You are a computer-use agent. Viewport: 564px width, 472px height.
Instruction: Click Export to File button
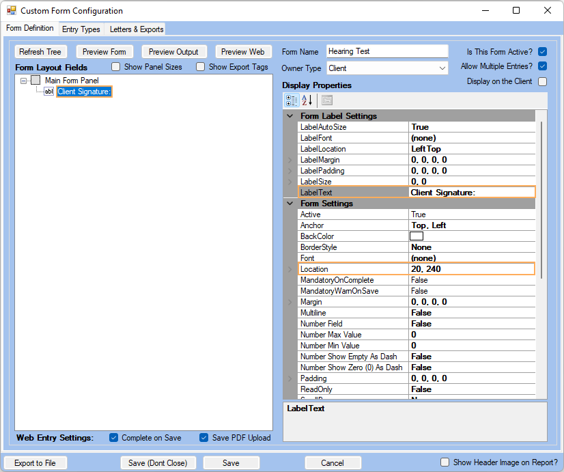pos(36,463)
